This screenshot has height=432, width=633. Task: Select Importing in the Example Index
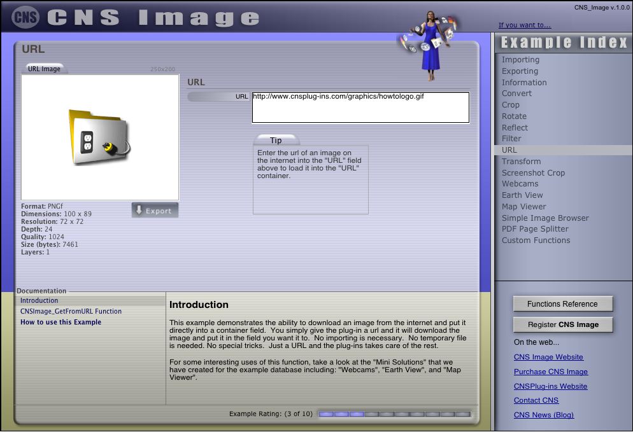click(x=520, y=60)
